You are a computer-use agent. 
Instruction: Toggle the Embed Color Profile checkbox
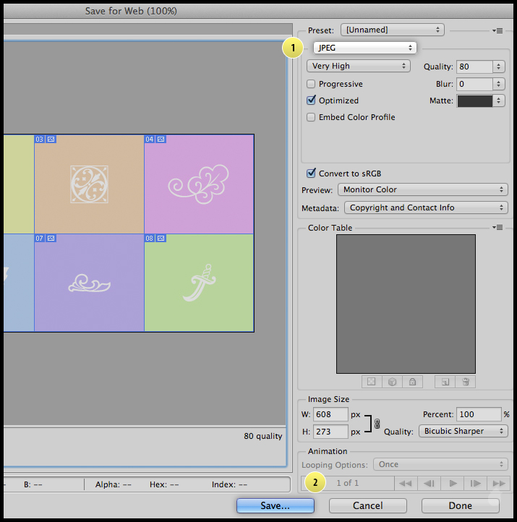coord(311,117)
